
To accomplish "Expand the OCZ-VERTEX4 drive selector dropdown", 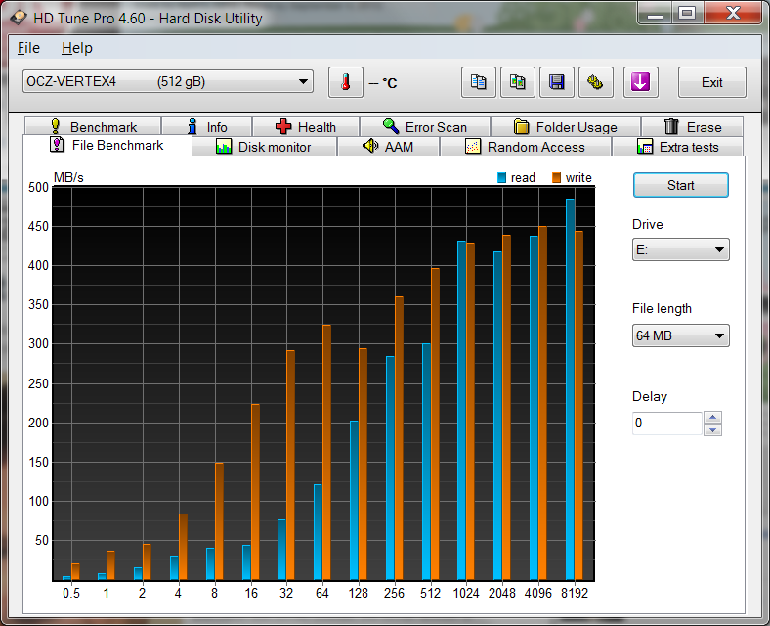I will pyautogui.click(x=167, y=82).
